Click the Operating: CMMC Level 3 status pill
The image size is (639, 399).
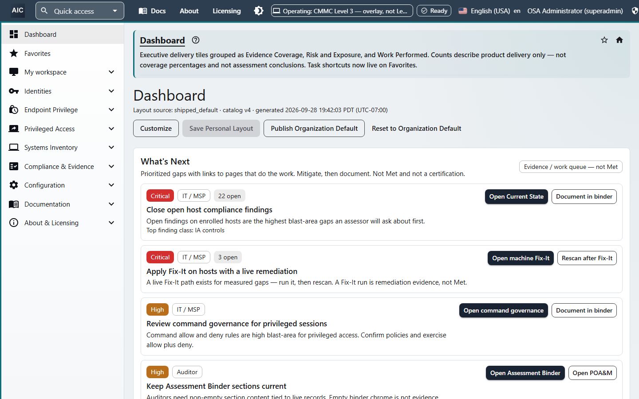pos(342,11)
